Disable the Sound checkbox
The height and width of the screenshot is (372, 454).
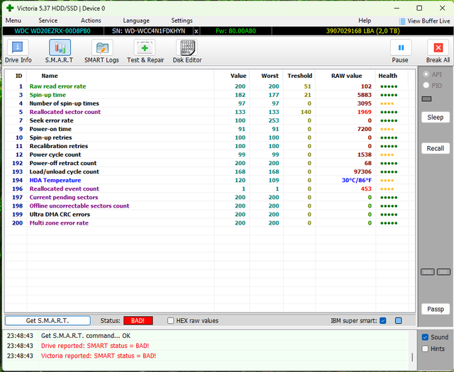pos(425,337)
